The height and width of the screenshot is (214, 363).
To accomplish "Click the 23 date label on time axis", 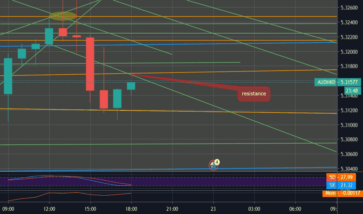I will [x=213, y=209].
